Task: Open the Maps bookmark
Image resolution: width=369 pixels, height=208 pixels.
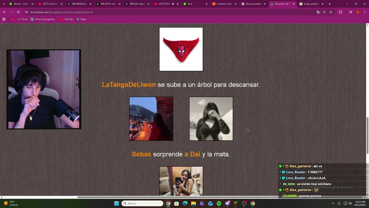Action: (x=82, y=19)
